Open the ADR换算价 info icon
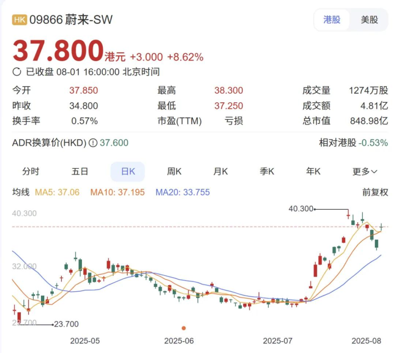395x353 pixels. 93,143
